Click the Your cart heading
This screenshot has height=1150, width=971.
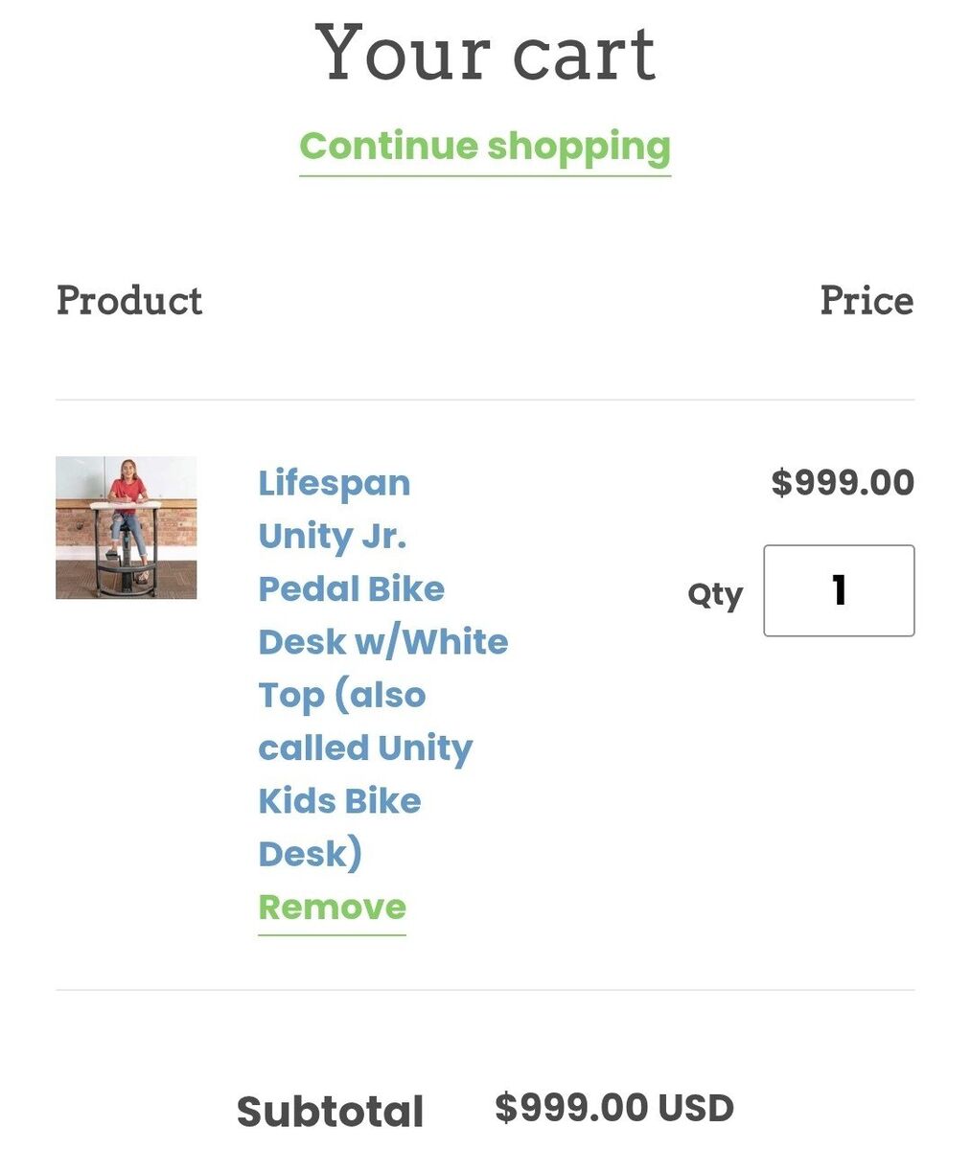[x=485, y=54]
